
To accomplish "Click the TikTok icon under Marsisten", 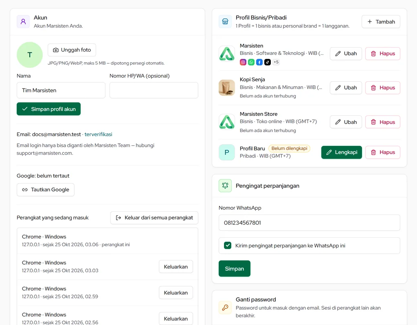I will click(x=268, y=62).
